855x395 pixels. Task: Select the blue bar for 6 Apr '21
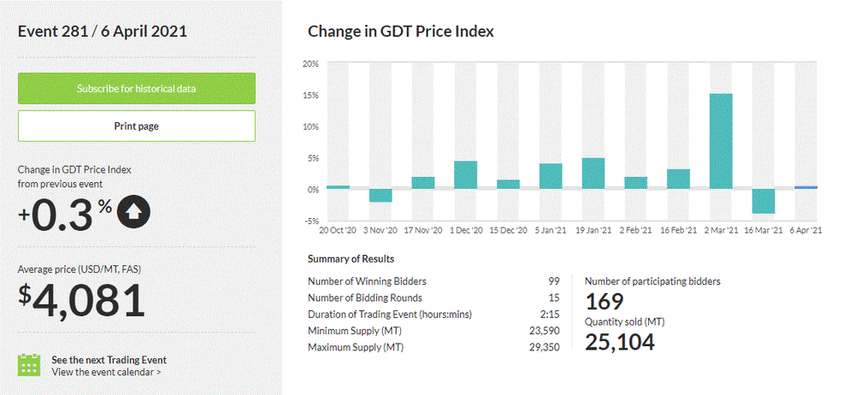[x=806, y=187]
